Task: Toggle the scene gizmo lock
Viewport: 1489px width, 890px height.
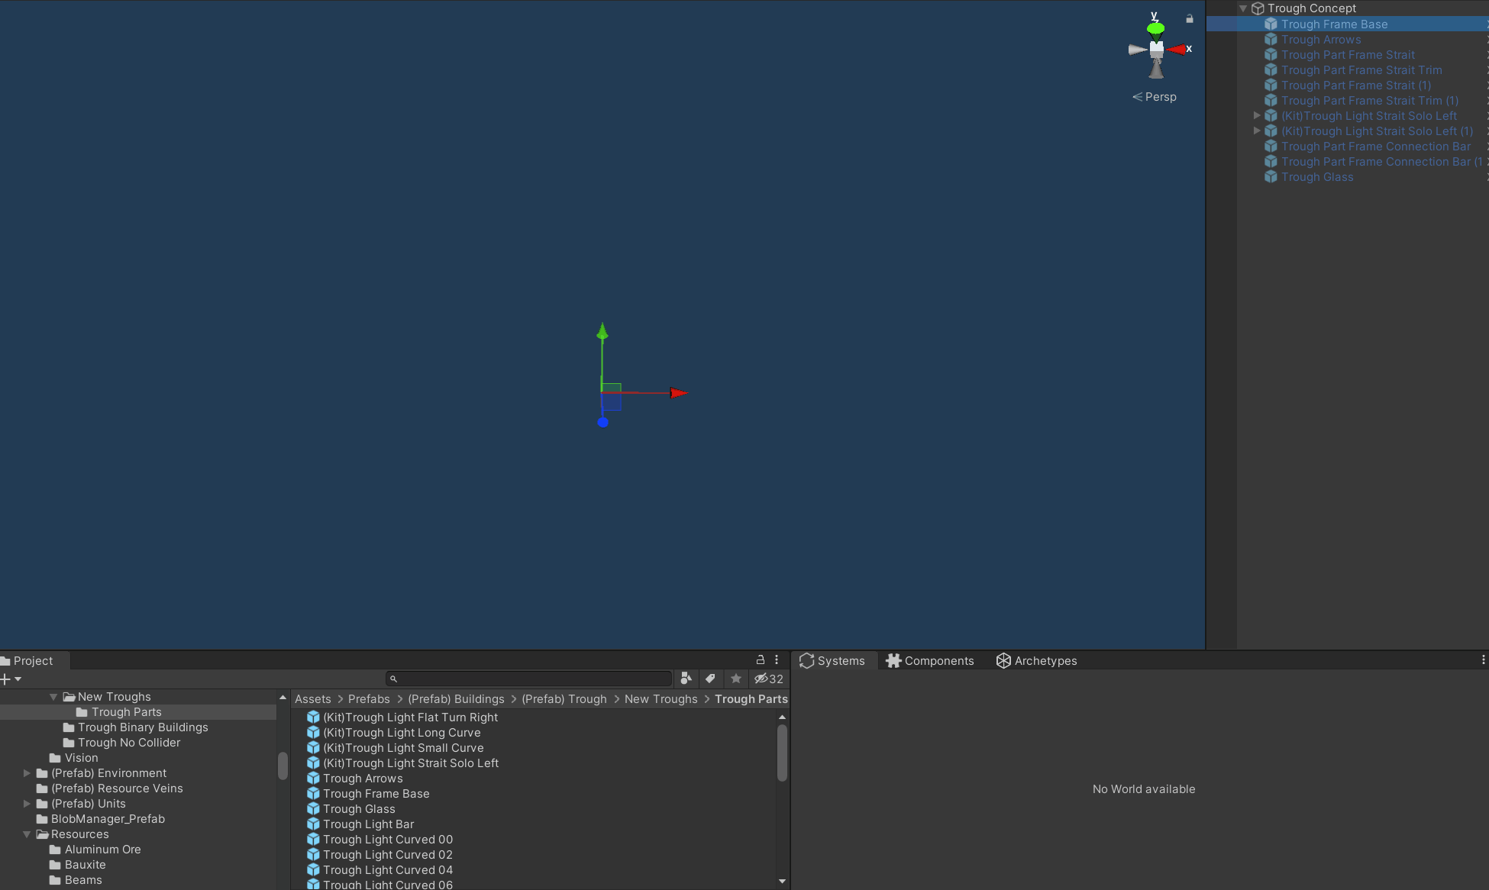Action: click(x=1189, y=18)
